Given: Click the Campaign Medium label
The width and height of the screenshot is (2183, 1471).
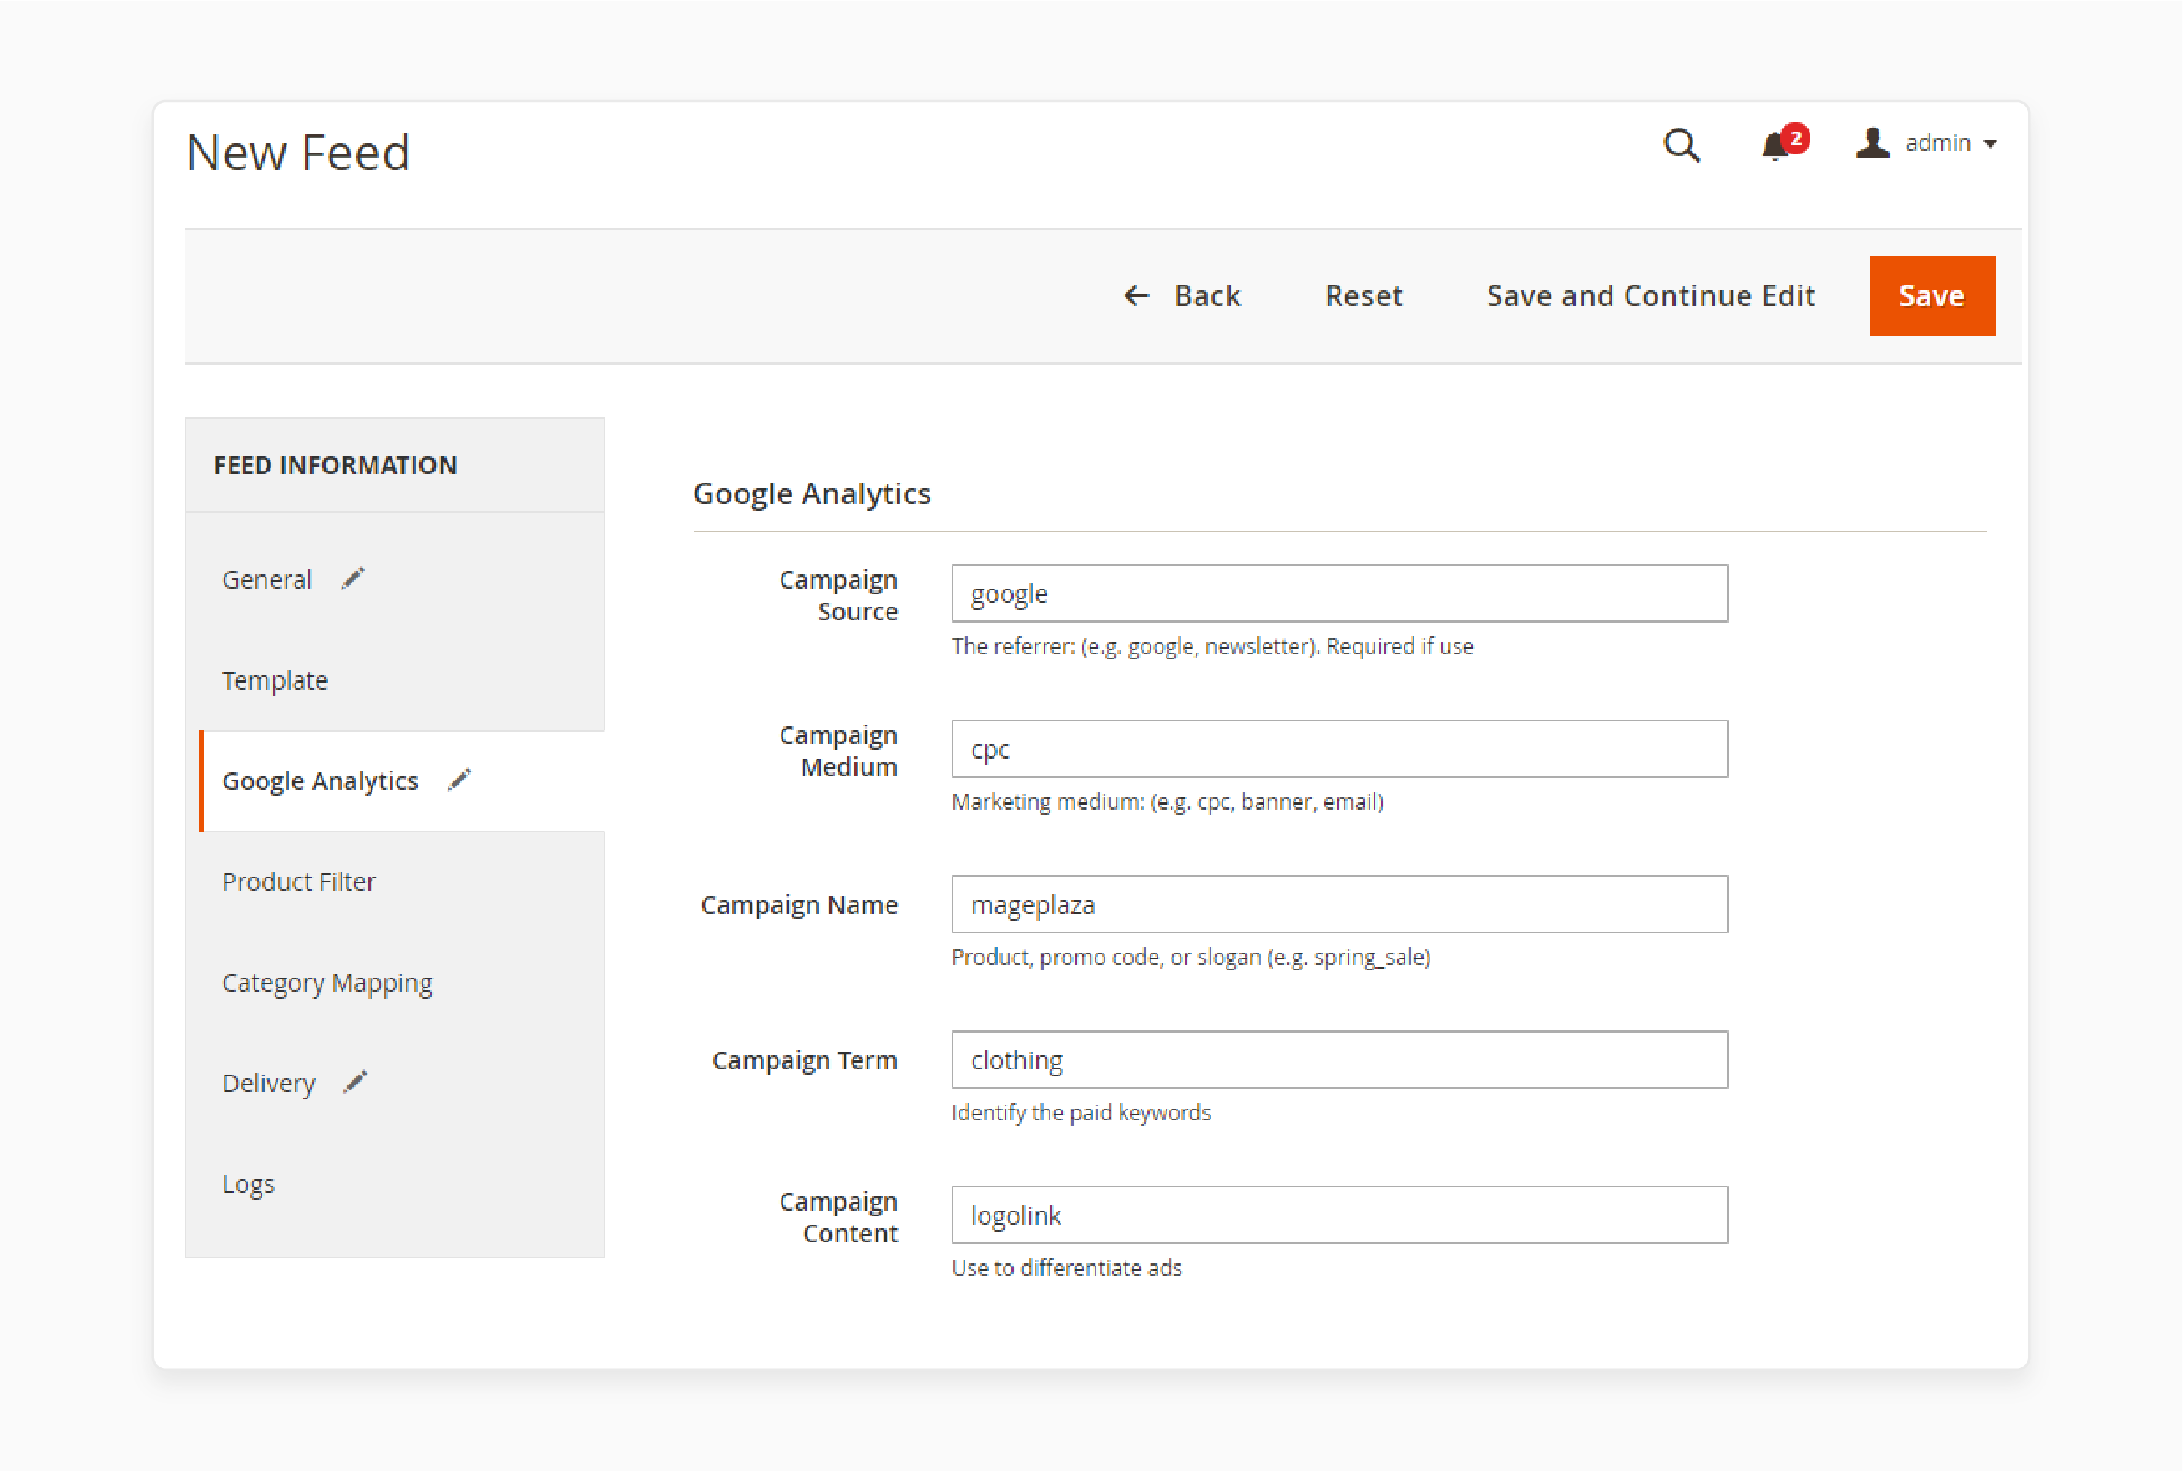Looking at the screenshot, I should click(x=839, y=751).
